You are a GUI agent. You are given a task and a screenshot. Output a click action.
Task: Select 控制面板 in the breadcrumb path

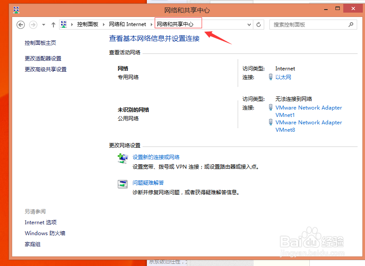88,24
